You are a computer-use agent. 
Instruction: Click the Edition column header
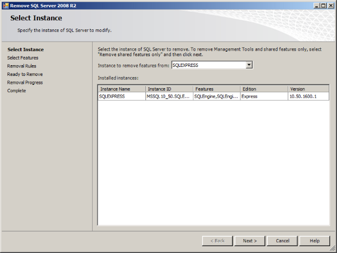coord(265,89)
